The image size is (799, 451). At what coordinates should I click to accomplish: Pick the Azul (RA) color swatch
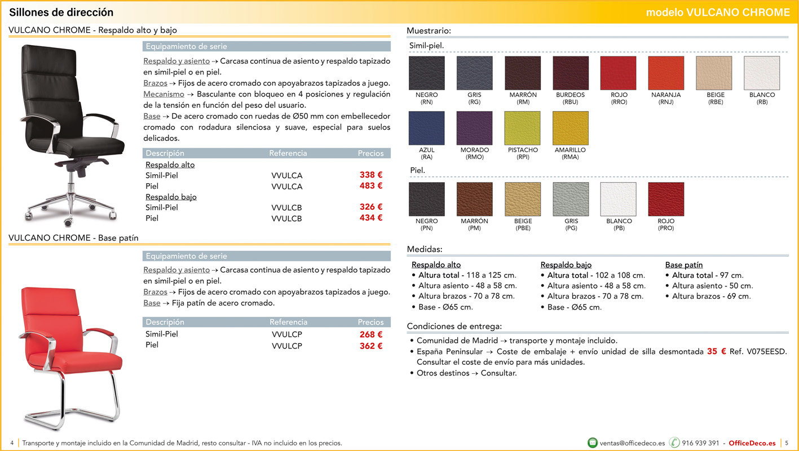pyautogui.click(x=426, y=128)
